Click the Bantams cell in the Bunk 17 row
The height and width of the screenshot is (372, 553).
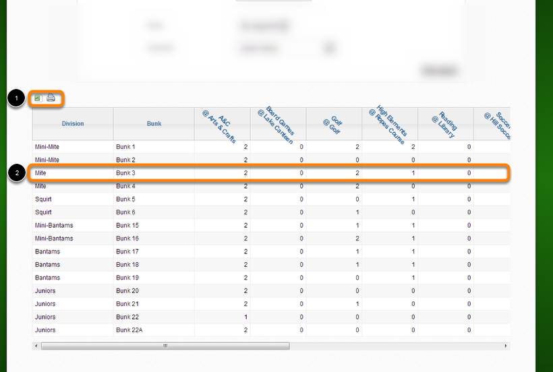click(47, 251)
